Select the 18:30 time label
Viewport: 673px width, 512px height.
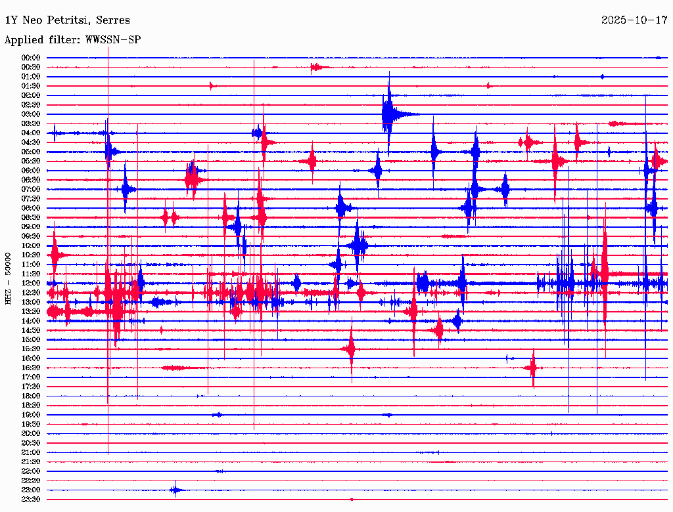pos(31,405)
